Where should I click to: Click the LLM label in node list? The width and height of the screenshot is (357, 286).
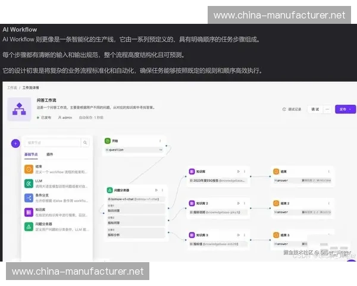[39, 181]
